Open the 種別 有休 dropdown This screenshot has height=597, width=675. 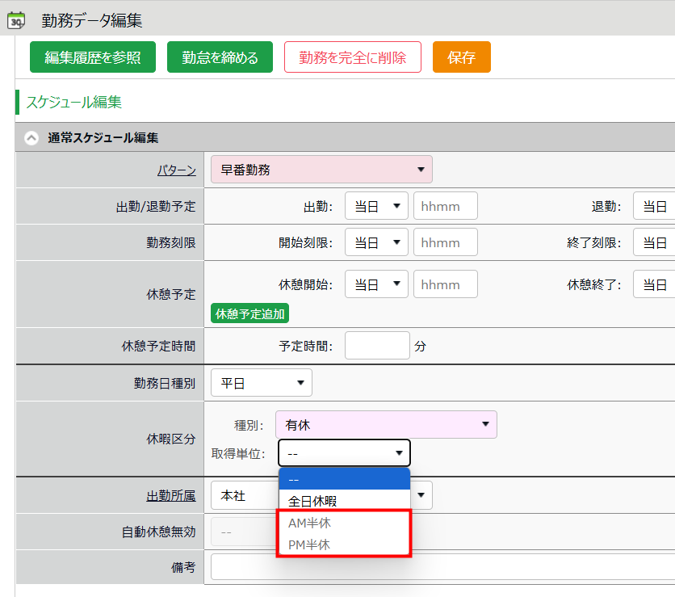(386, 425)
